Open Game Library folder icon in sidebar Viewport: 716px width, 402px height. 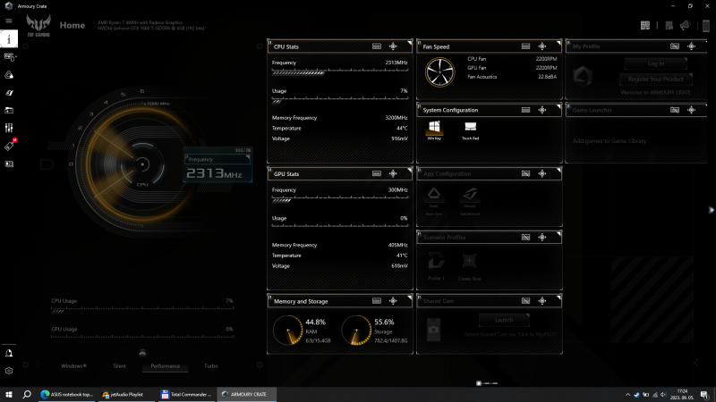pyautogui.click(x=9, y=110)
